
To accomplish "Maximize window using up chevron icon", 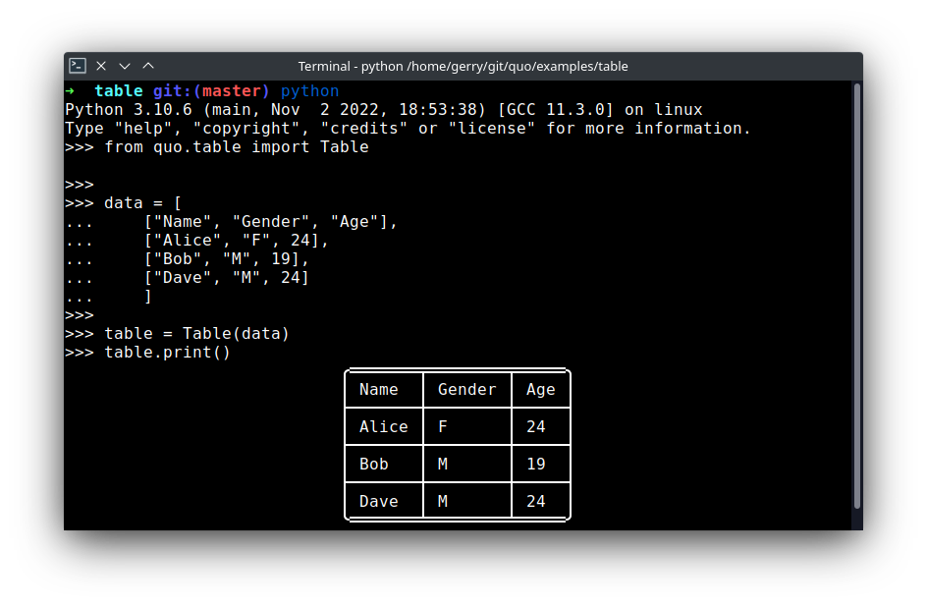I will [x=148, y=66].
